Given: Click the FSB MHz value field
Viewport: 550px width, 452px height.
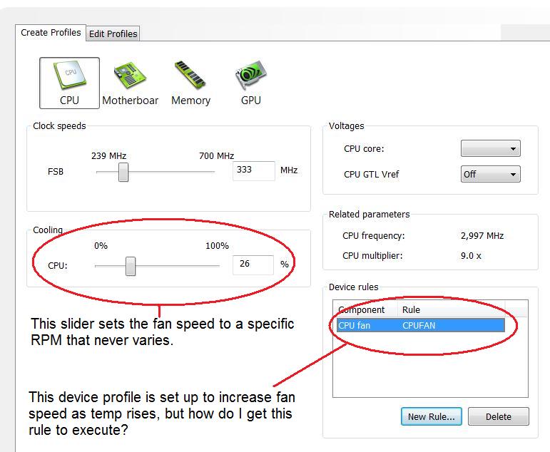Looking at the screenshot, I should click(x=253, y=171).
